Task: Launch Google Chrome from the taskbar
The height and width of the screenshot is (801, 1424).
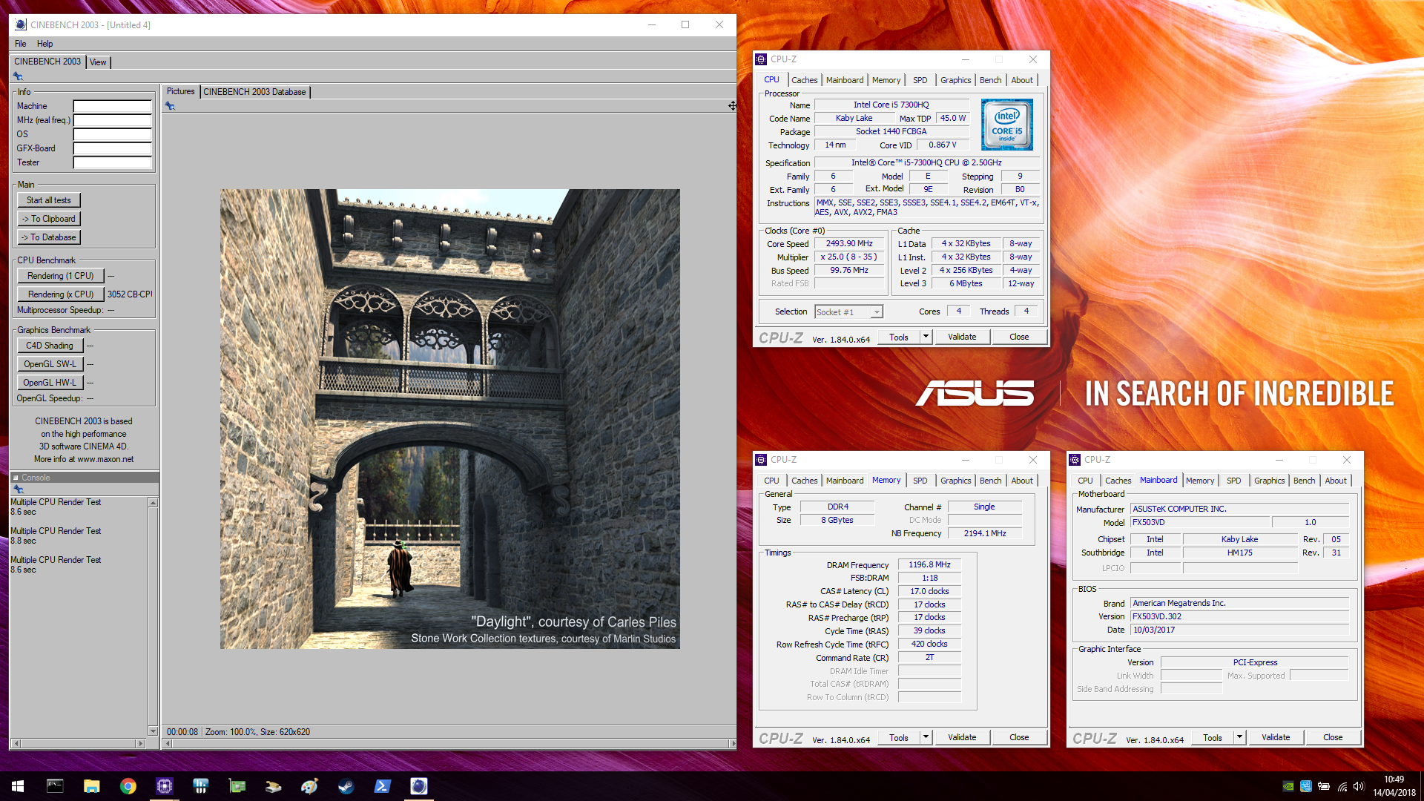Action: click(128, 786)
